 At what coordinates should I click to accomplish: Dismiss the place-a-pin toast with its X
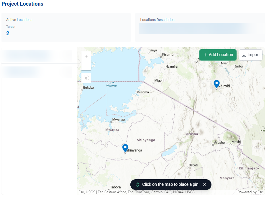coord(204,184)
